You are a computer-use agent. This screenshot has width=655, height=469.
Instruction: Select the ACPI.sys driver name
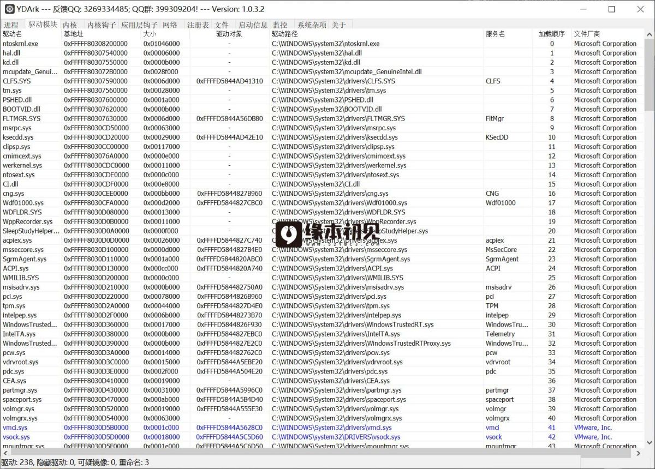click(x=16, y=268)
